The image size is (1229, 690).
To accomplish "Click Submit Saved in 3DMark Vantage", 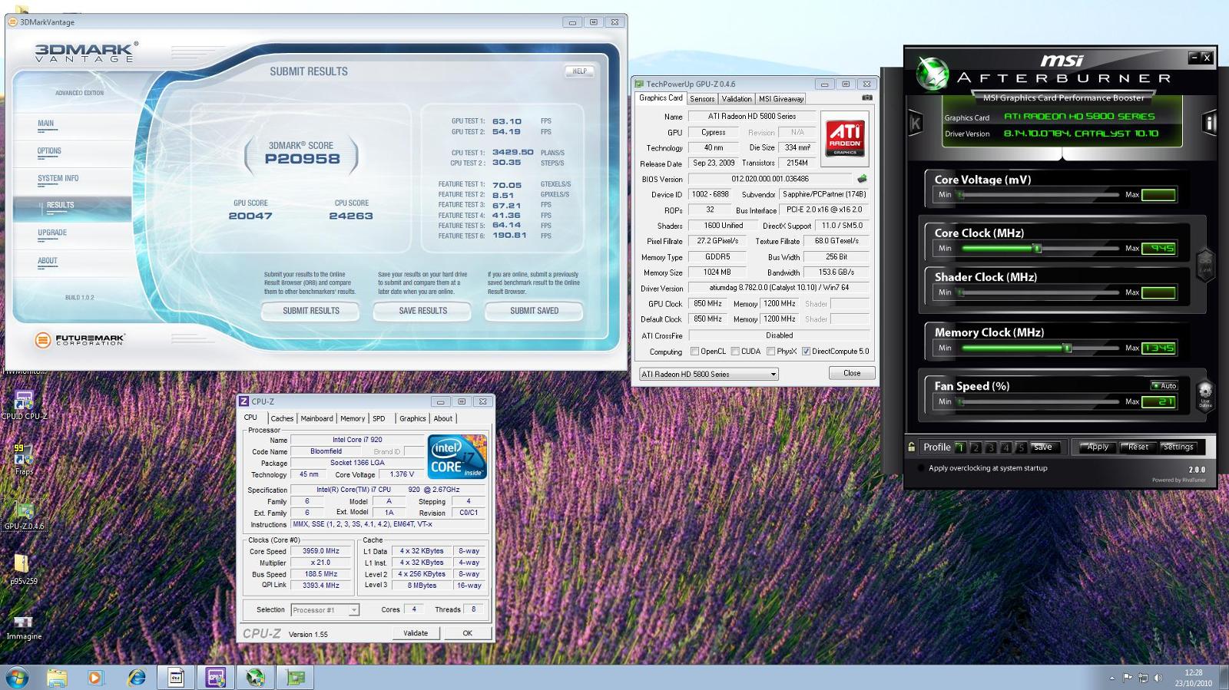I will pos(535,311).
